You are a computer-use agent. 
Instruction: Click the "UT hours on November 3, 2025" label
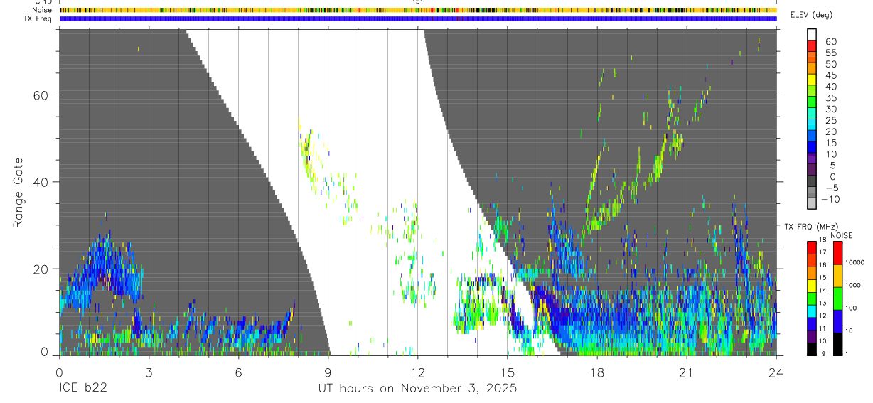(417, 389)
